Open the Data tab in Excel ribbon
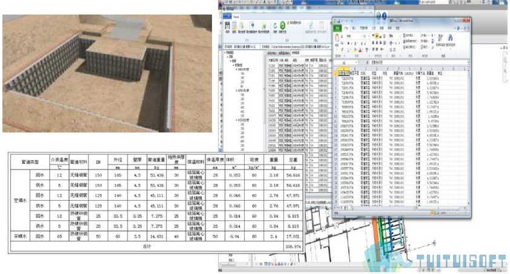 pos(382,28)
